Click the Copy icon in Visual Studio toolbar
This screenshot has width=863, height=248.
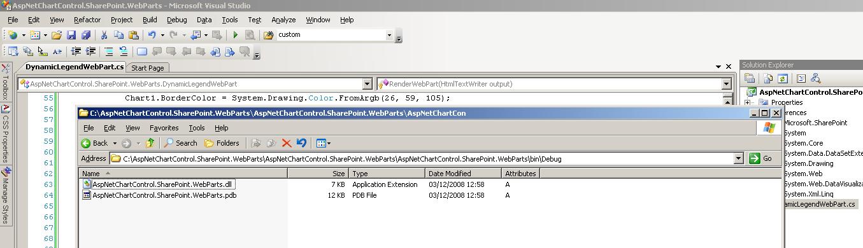[118, 35]
